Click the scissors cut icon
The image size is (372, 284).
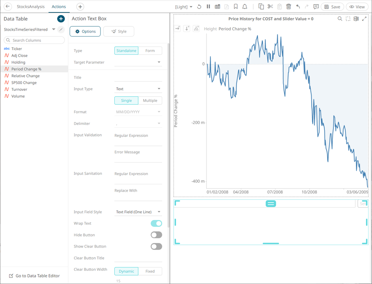[270, 7]
